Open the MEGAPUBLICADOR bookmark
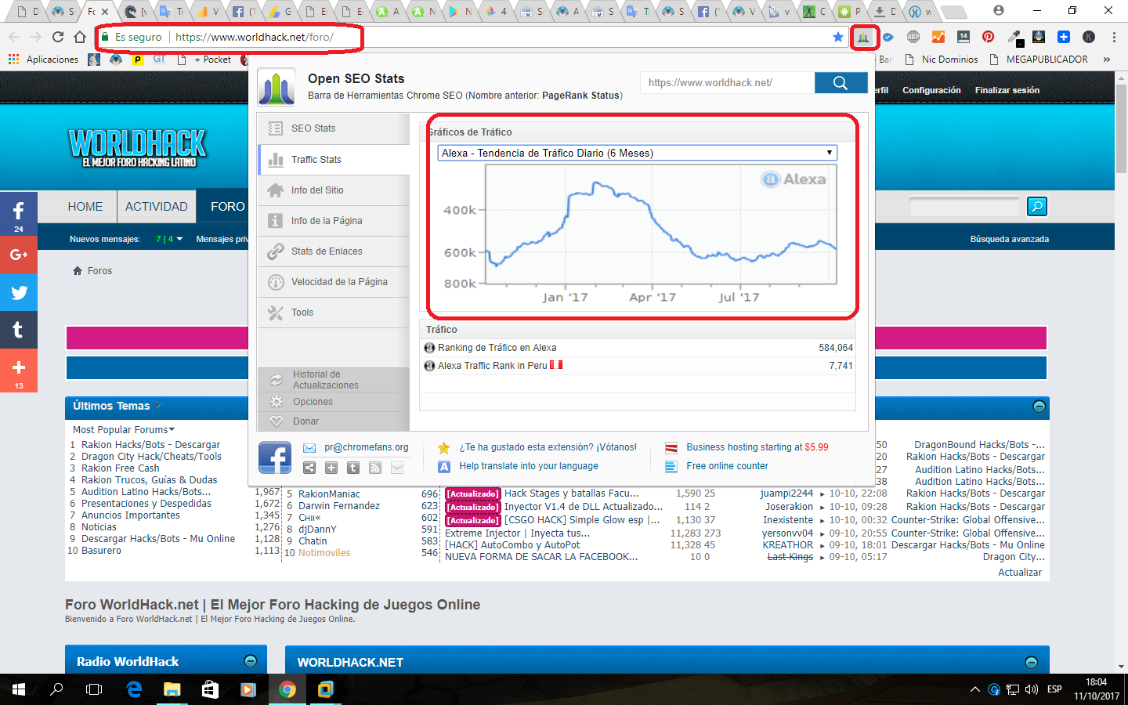Image resolution: width=1128 pixels, height=705 pixels. coord(1039,60)
